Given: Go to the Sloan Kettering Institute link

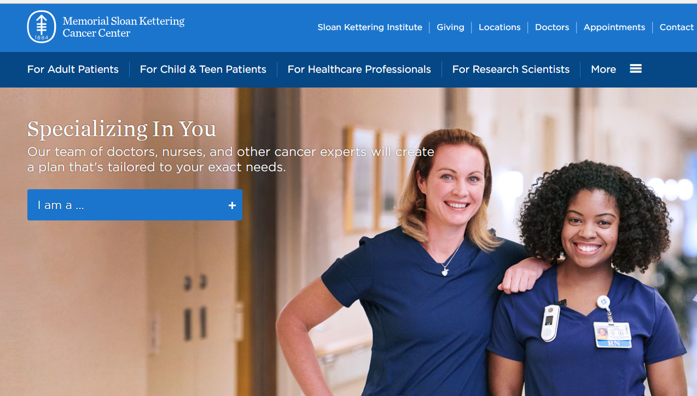Looking at the screenshot, I should 370,27.
